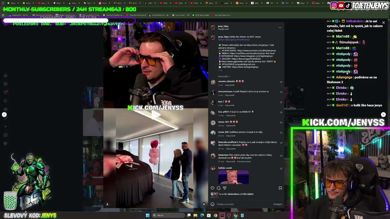Click the taskbar Hledat search box
The image size is (390, 219).
pyautogui.click(x=168, y=215)
